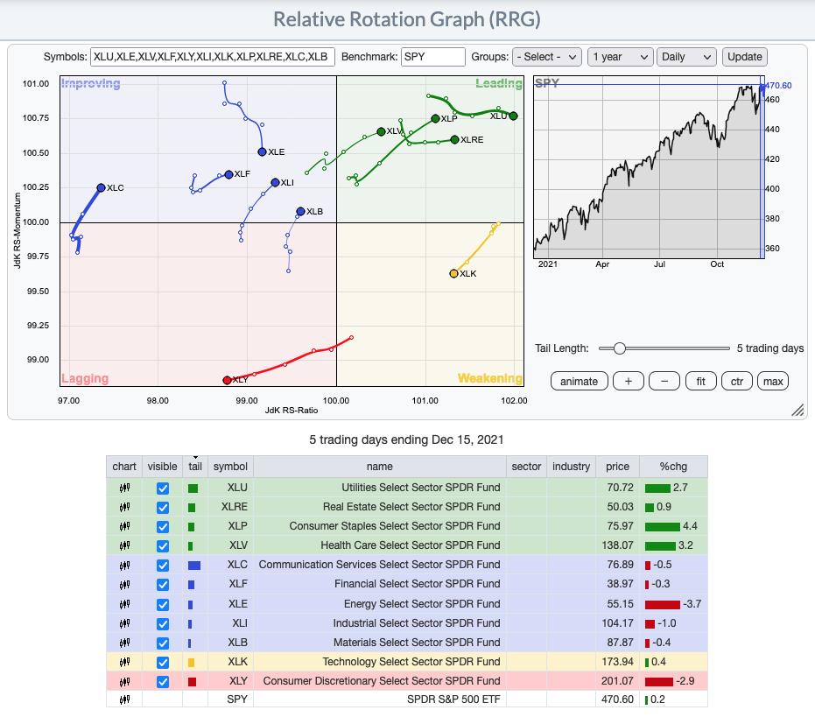Click the XLE data point on graph

click(x=262, y=151)
